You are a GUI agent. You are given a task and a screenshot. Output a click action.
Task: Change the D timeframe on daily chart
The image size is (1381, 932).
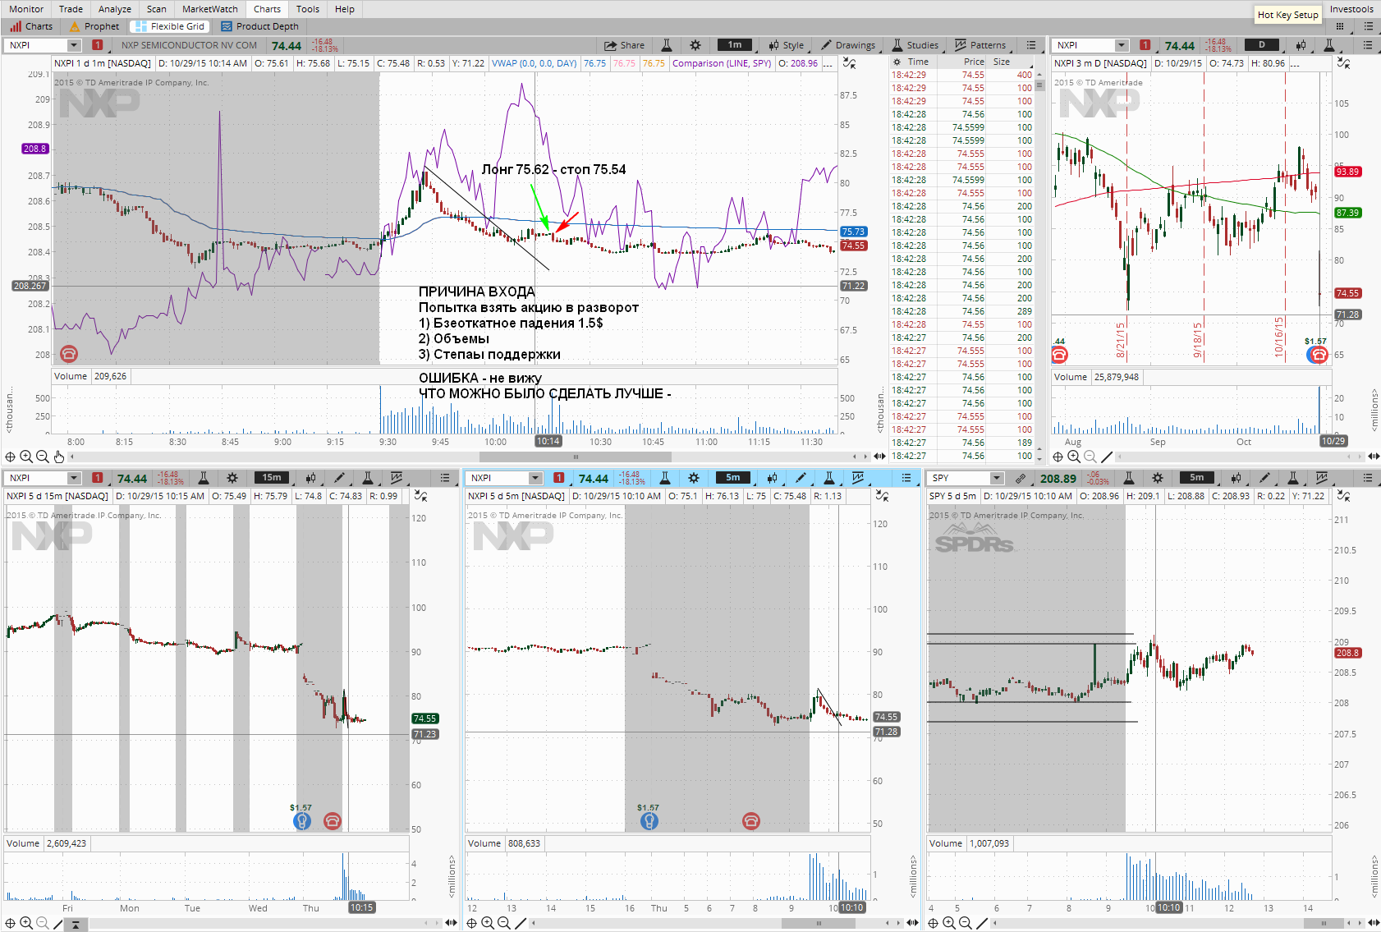tap(1262, 44)
